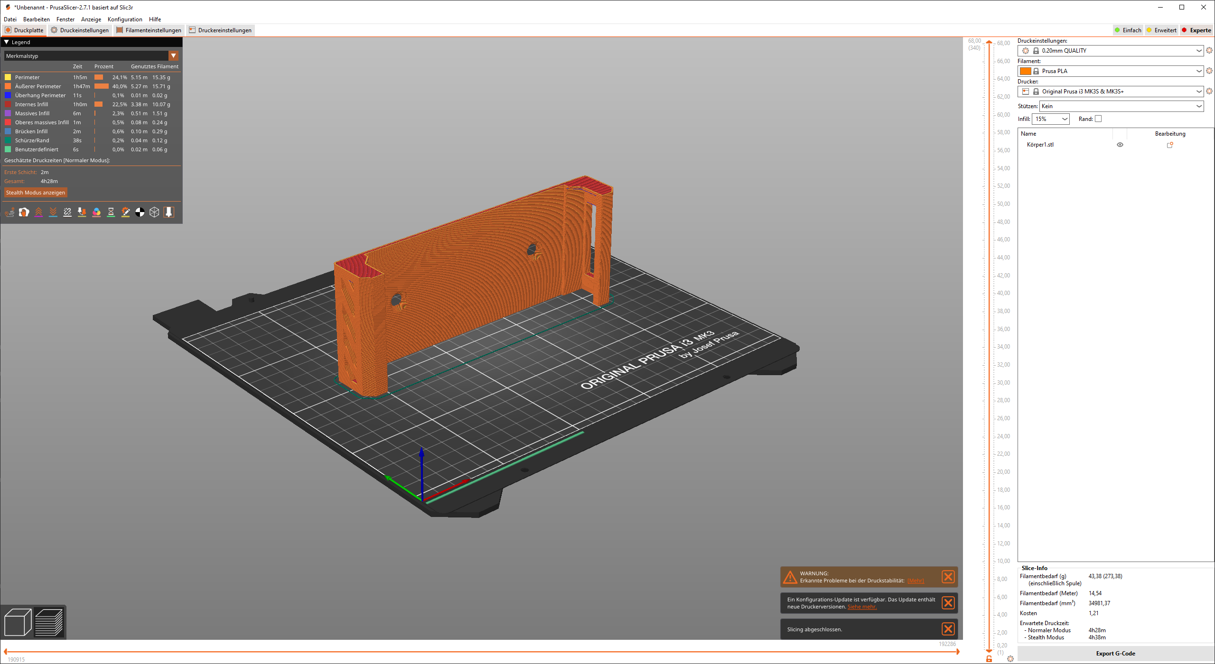Open Datei menu
The image size is (1215, 664).
coord(10,19)
